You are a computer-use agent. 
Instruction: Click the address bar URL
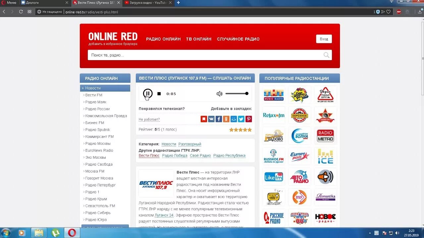click(91, 12)
